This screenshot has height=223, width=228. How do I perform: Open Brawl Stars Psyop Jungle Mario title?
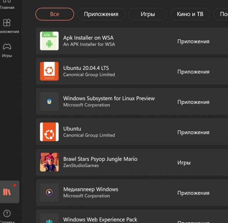pyautogui.click(x=100, y=159)
